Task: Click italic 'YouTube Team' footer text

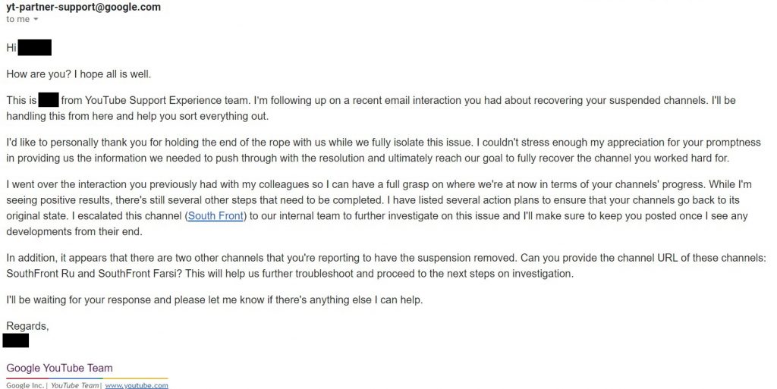Action: (75, 385)
